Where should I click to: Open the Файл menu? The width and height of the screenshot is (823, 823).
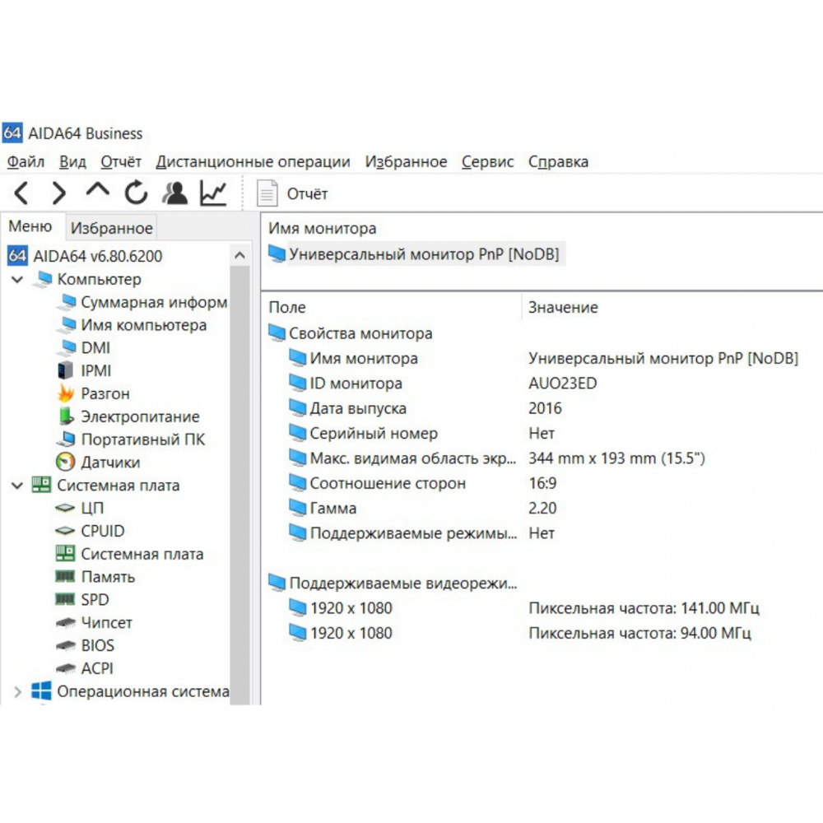coord(26,161)
